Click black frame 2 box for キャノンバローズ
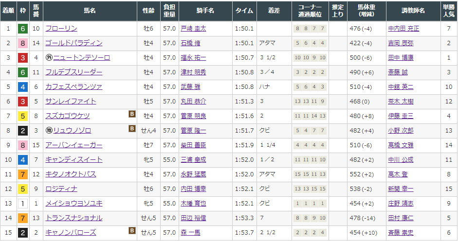458x241 pixels. tap(23, 233)
